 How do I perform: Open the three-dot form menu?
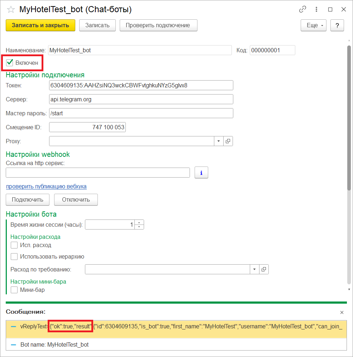pyautogui.click(x=316, y=9)
